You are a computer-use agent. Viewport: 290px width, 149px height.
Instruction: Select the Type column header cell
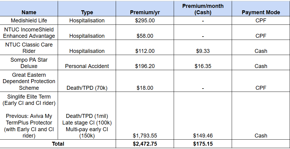pos(87,12)
